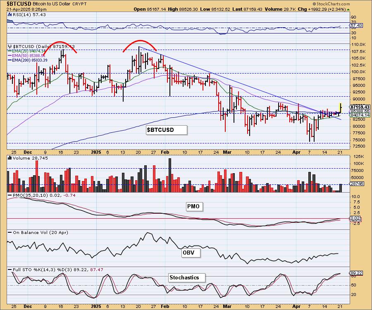Click the Last 87159.43 value in the header
The image size is (372, 310).
(247, 9)
